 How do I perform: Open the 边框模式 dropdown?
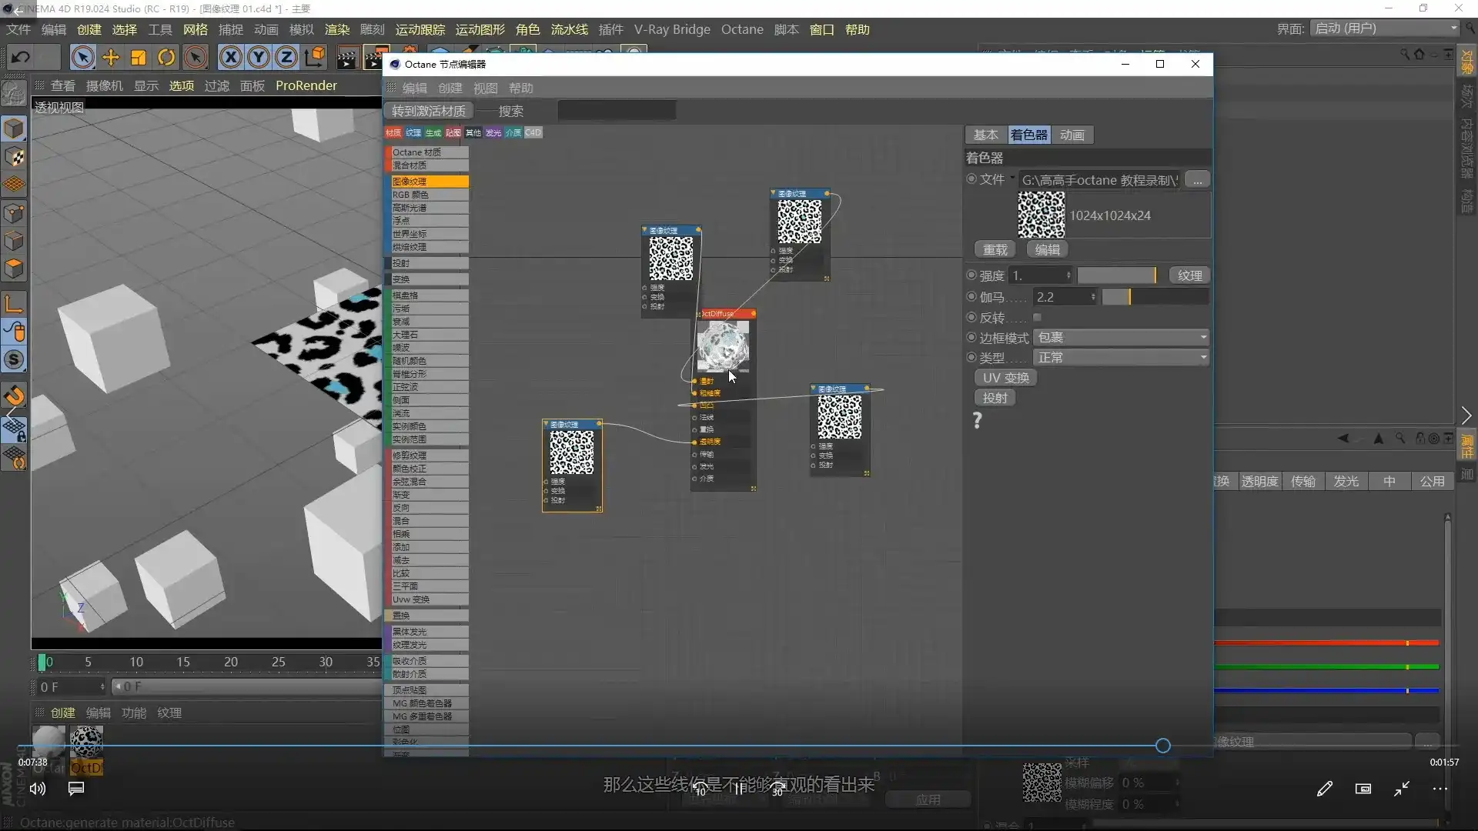(x=1121, y=337)
